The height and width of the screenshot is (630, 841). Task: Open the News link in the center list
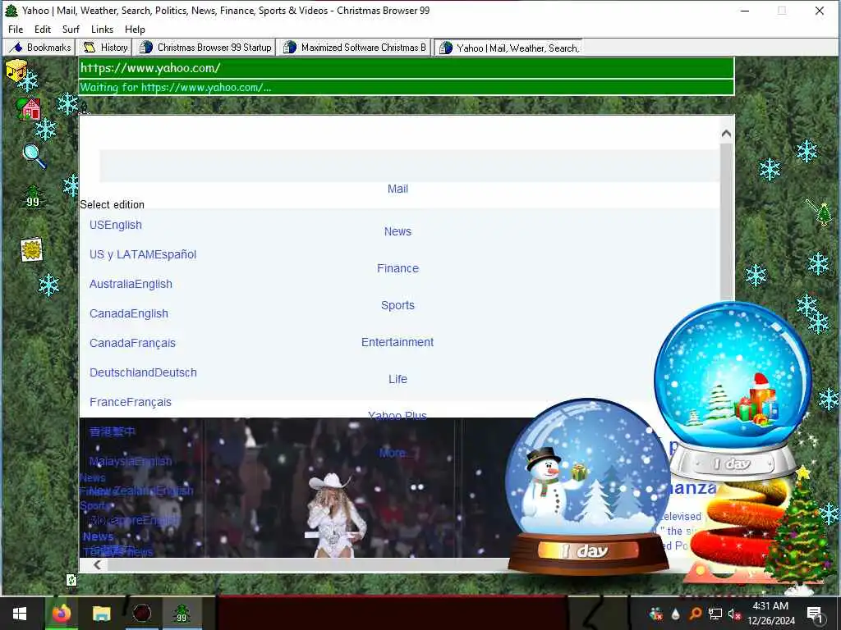398,231
